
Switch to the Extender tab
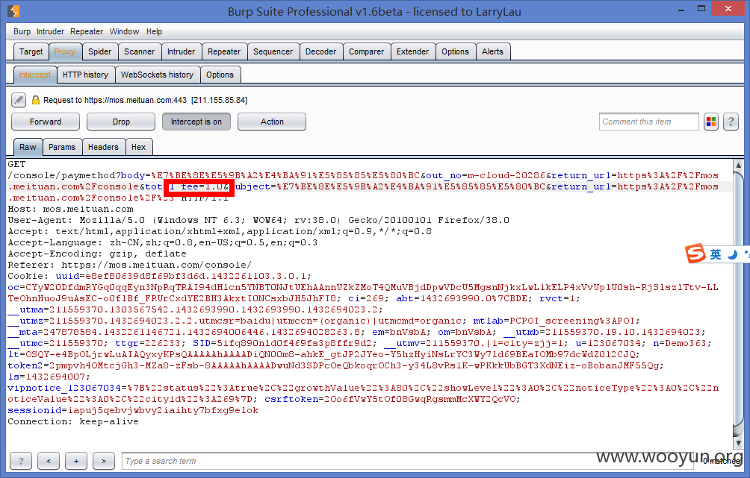click(413, 51)
